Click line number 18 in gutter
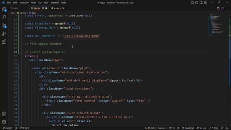This screenshot has height=130, width=231. 16,52
